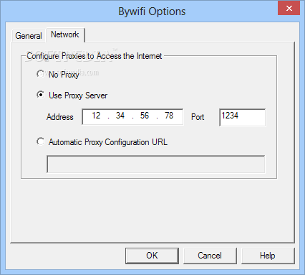Select the Network tab

tap(65, 34)
